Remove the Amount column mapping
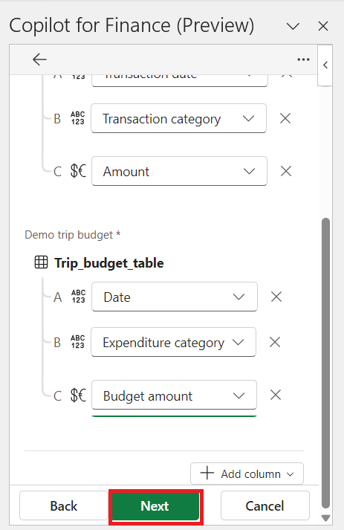The height and width of the screenshot is (530, 344). (286, 171)
